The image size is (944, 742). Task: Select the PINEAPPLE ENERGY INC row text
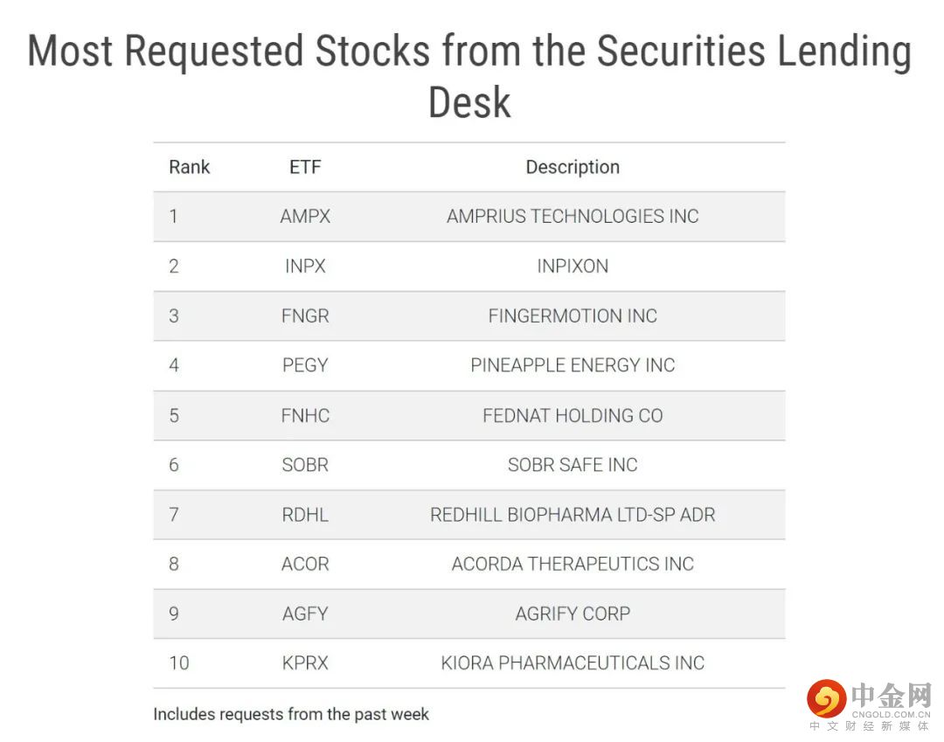[573, 365]
